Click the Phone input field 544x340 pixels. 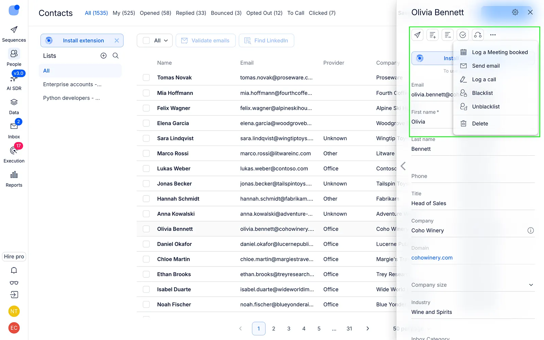tap(473, 176)
